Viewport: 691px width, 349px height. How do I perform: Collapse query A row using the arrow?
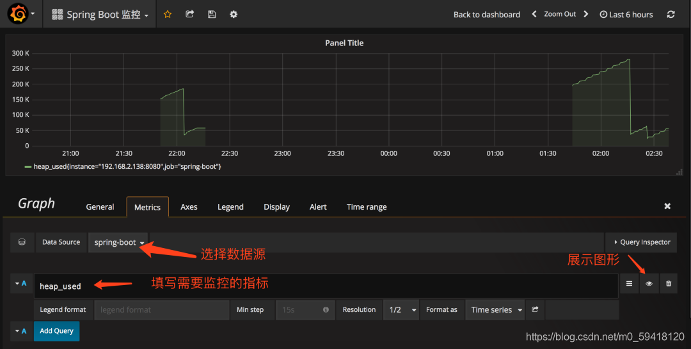pos(17,283)
